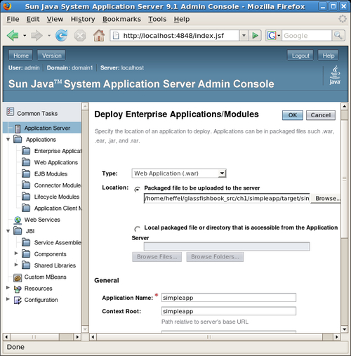The height and width of the screenshot is (356, 351).
Task: Go back with the green back arrow
Action: pos(13,36)
